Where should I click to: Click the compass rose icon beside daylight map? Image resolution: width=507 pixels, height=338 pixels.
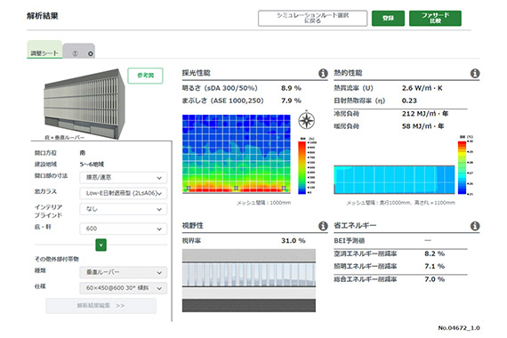(x=307, y=120)
